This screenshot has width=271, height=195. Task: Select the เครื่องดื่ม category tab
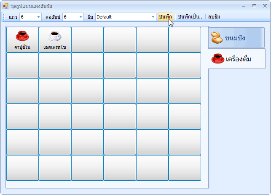[x=237, y=59]
